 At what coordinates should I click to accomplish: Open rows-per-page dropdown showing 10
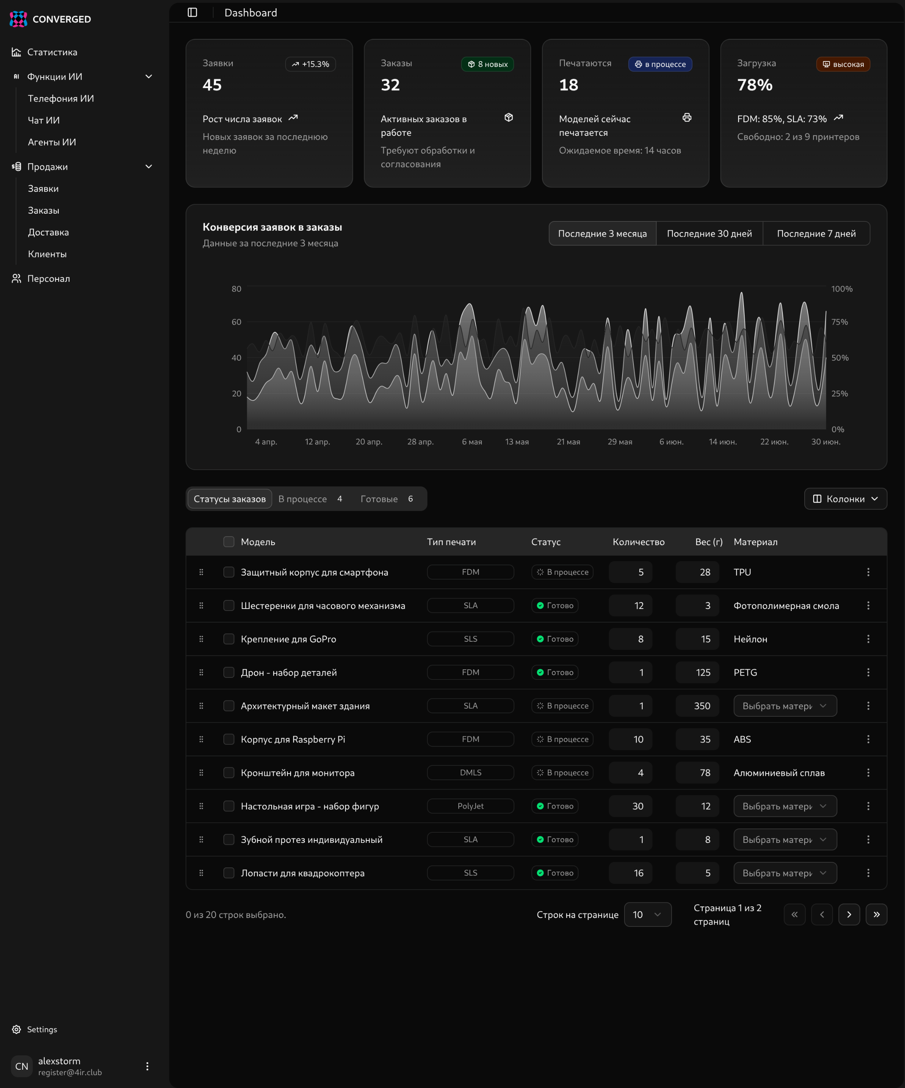point(647,914)
